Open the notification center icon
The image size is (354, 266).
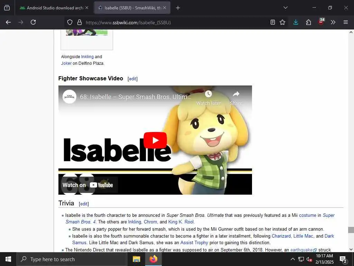tap(343, 259)
